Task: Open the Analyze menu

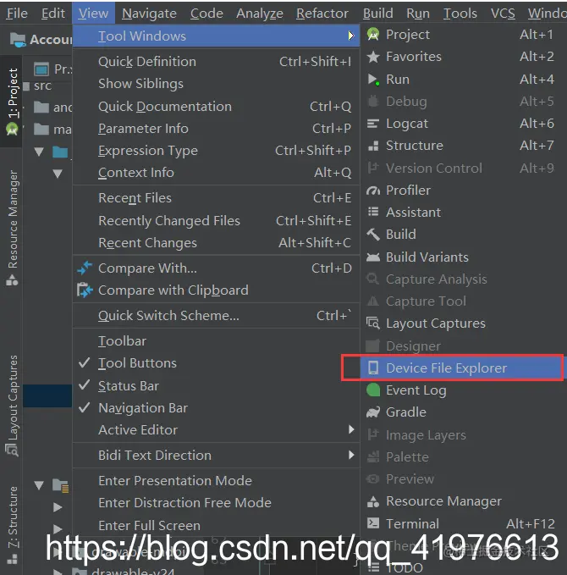Action: tap(260, 14)
